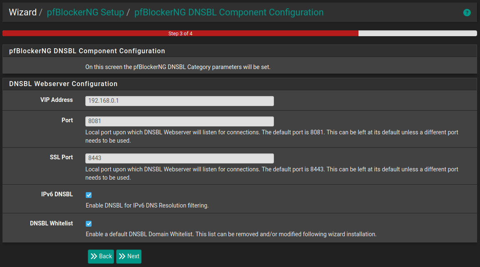This screenshot has width=480, height=267.
Task: Select the IPv6 DNSBL label text
Action: point(57,194)
